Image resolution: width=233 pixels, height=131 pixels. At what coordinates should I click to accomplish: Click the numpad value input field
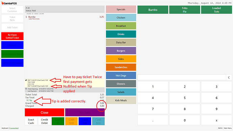click(x=182, y=77)
